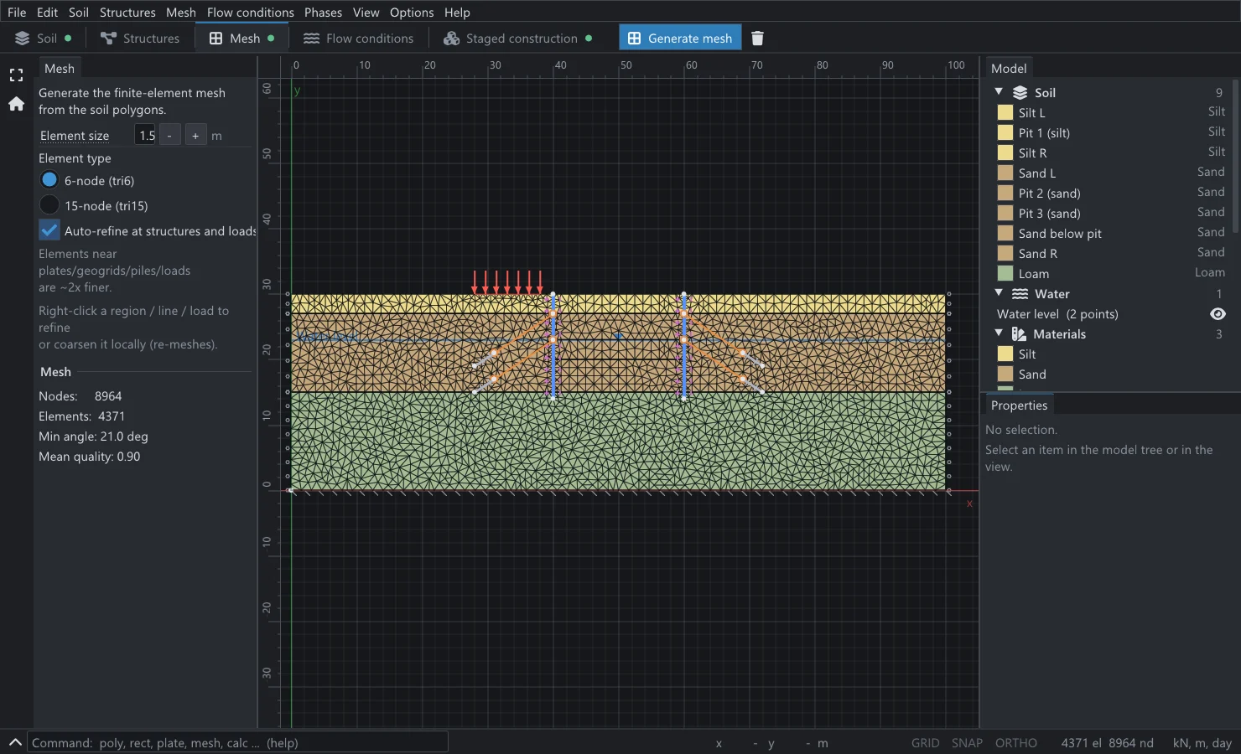Click the Loam green color swatch
Screen dimensions: 1241x754
tap(1005, 273)
